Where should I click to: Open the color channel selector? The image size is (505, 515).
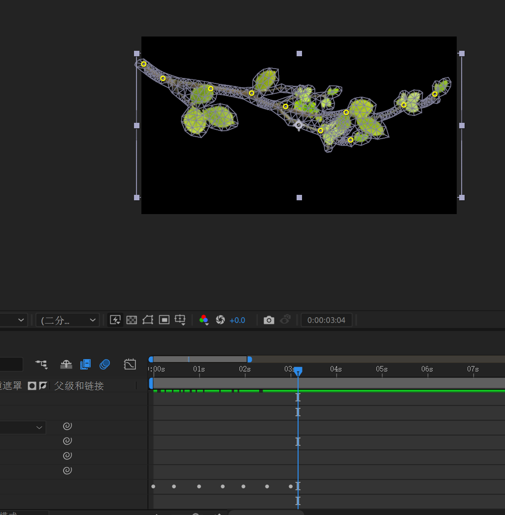coord(204,320)
